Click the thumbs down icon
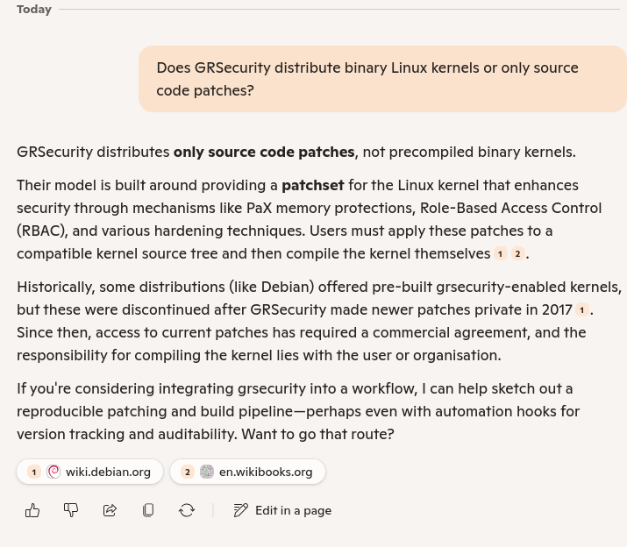The image size is (627, 547). [x=71, y=510]
